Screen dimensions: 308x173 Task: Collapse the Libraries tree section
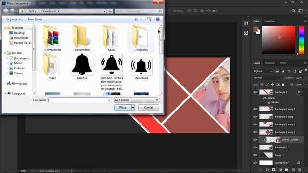click(5, 53)
